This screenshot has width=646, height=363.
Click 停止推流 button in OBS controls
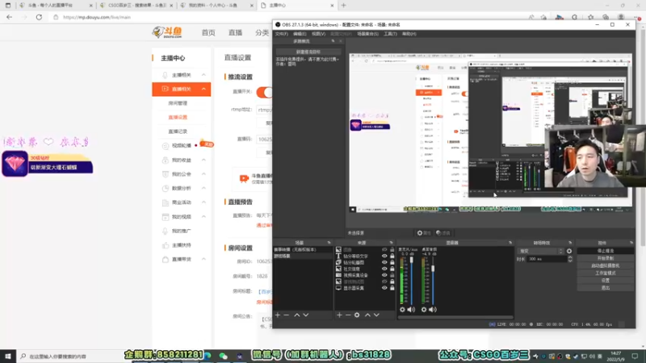coord(605,251)
